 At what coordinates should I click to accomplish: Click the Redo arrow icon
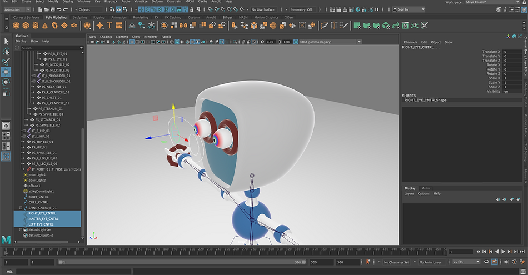66,9
